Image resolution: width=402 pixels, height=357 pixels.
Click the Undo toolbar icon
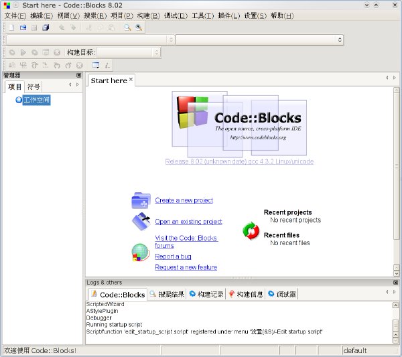point(62,27)
